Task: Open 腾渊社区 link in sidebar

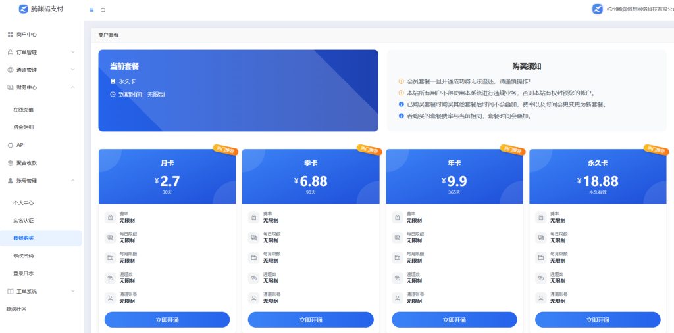Action: click(x=16, y=309)
